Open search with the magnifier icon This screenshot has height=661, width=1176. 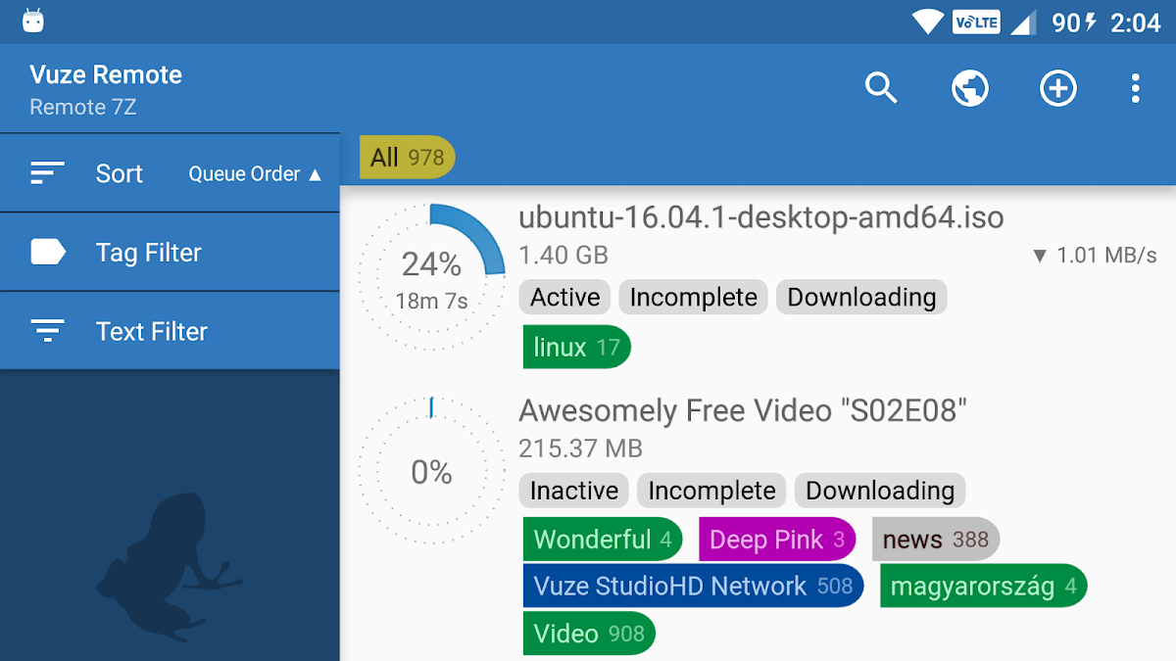(881, 89)
